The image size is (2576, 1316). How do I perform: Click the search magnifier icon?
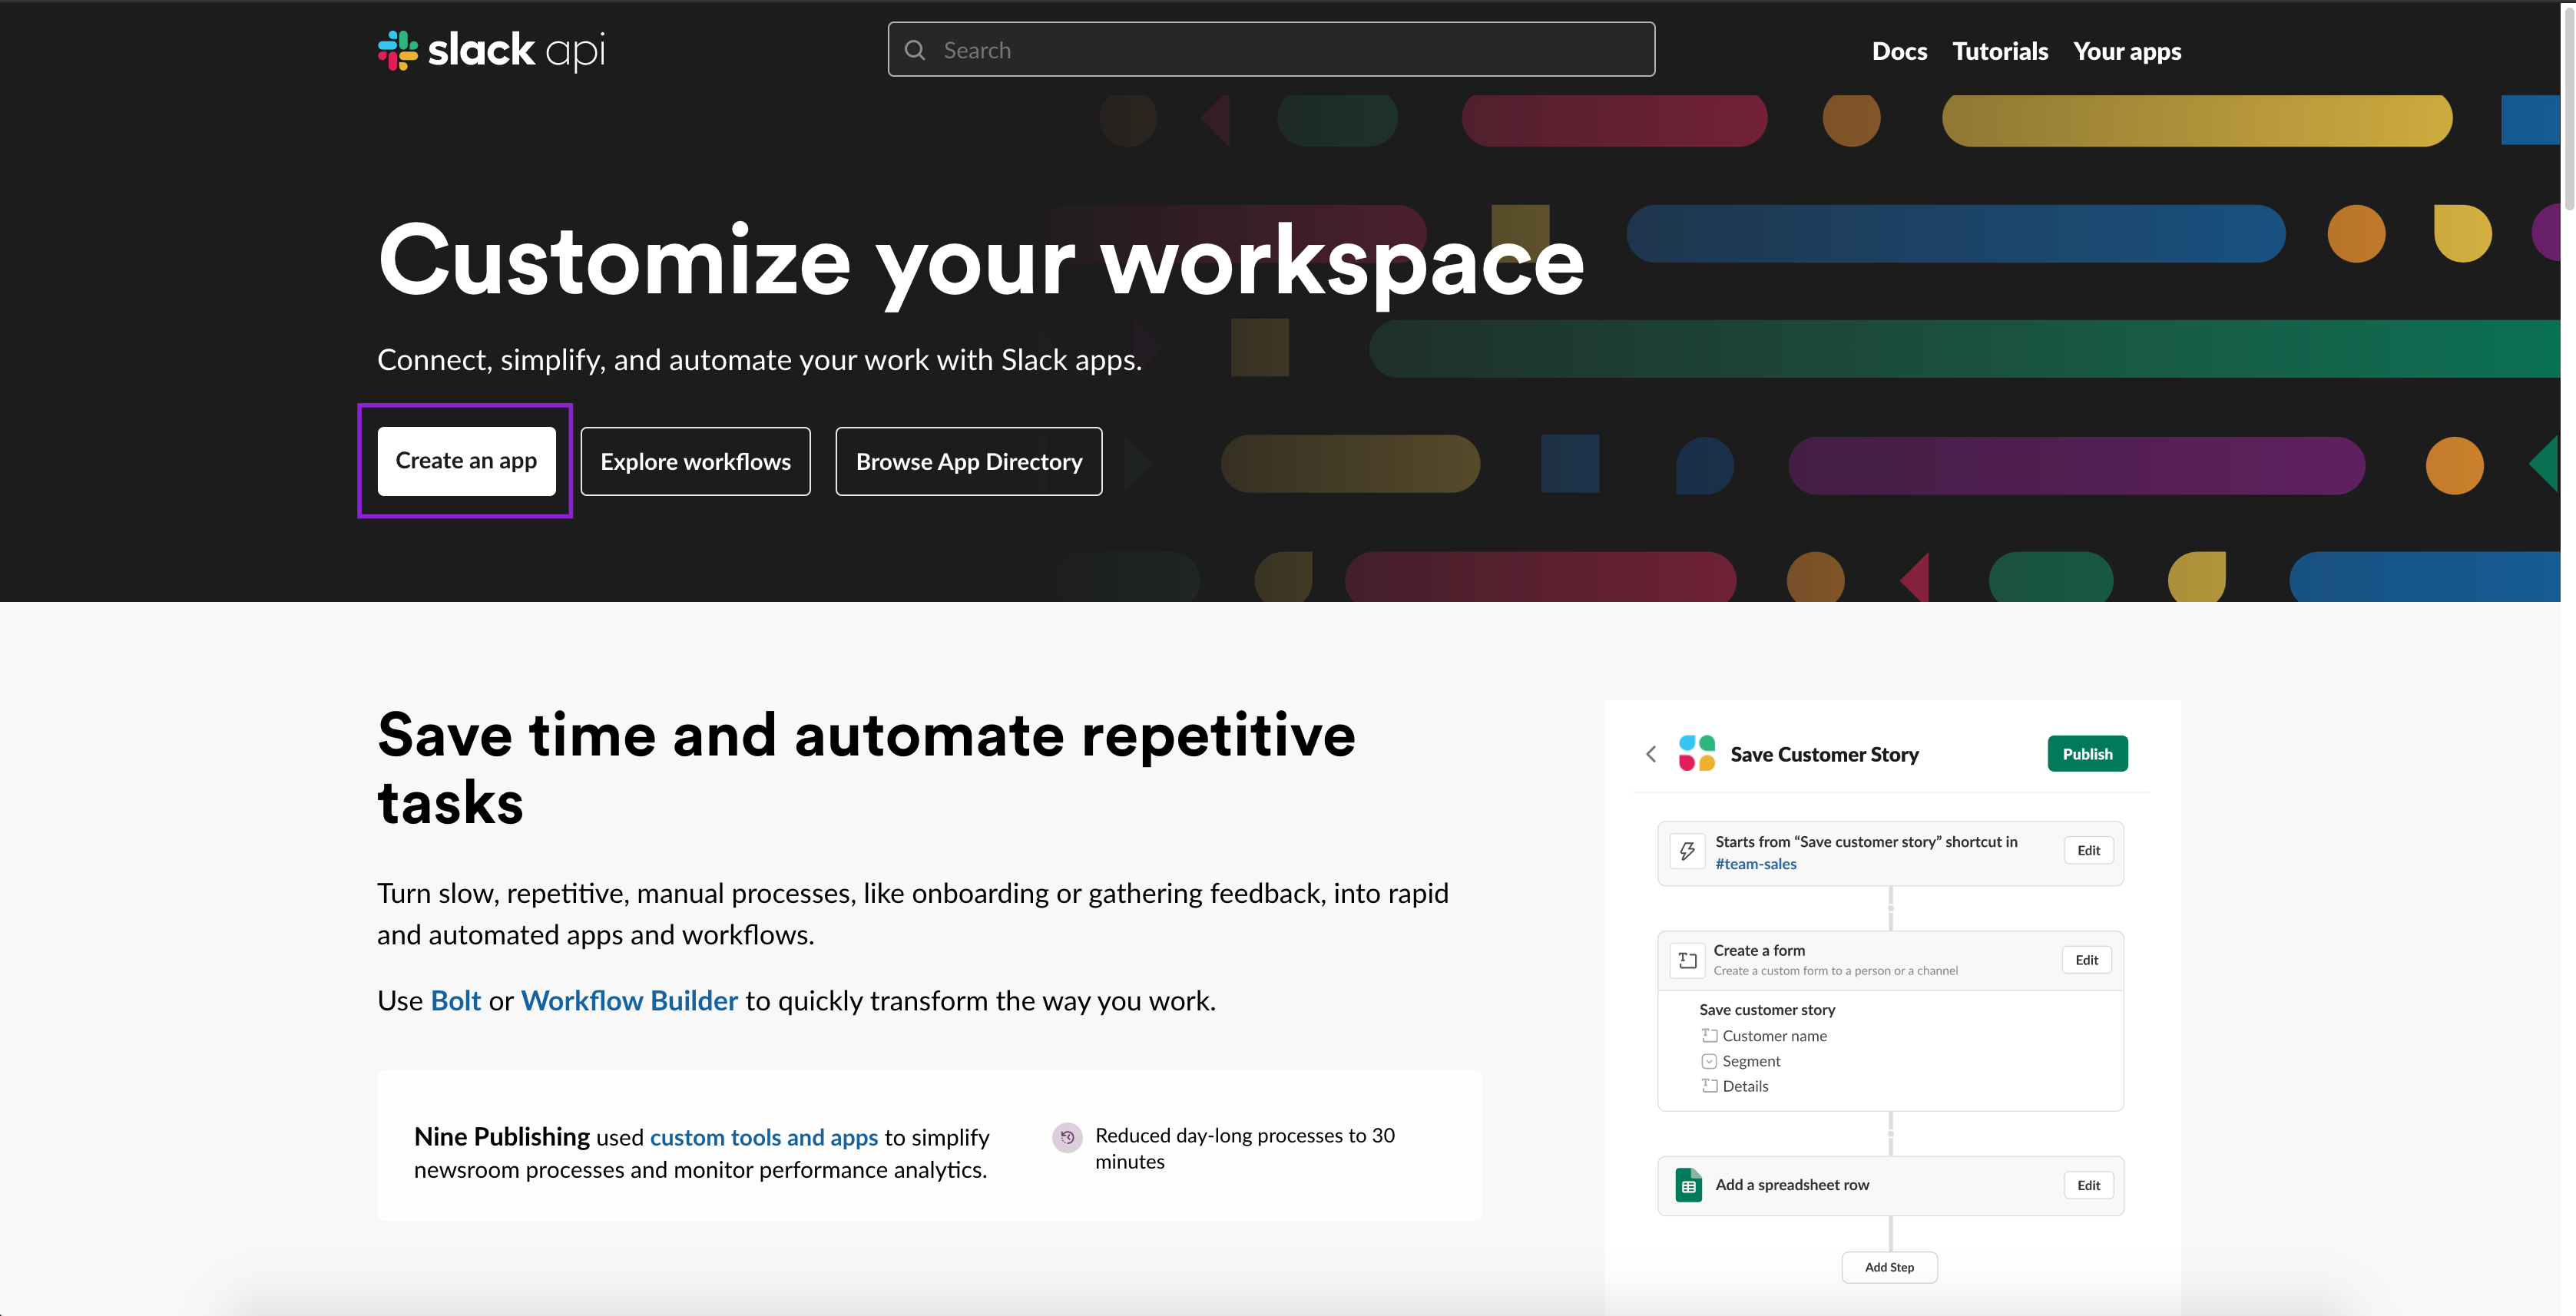click(914, 50)
